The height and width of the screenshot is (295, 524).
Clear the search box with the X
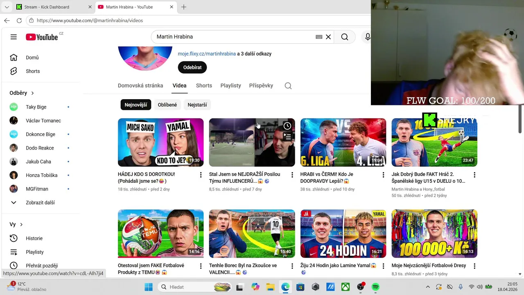click(328, 37)
